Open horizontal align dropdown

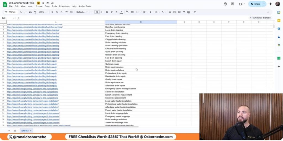pos(145,12)
